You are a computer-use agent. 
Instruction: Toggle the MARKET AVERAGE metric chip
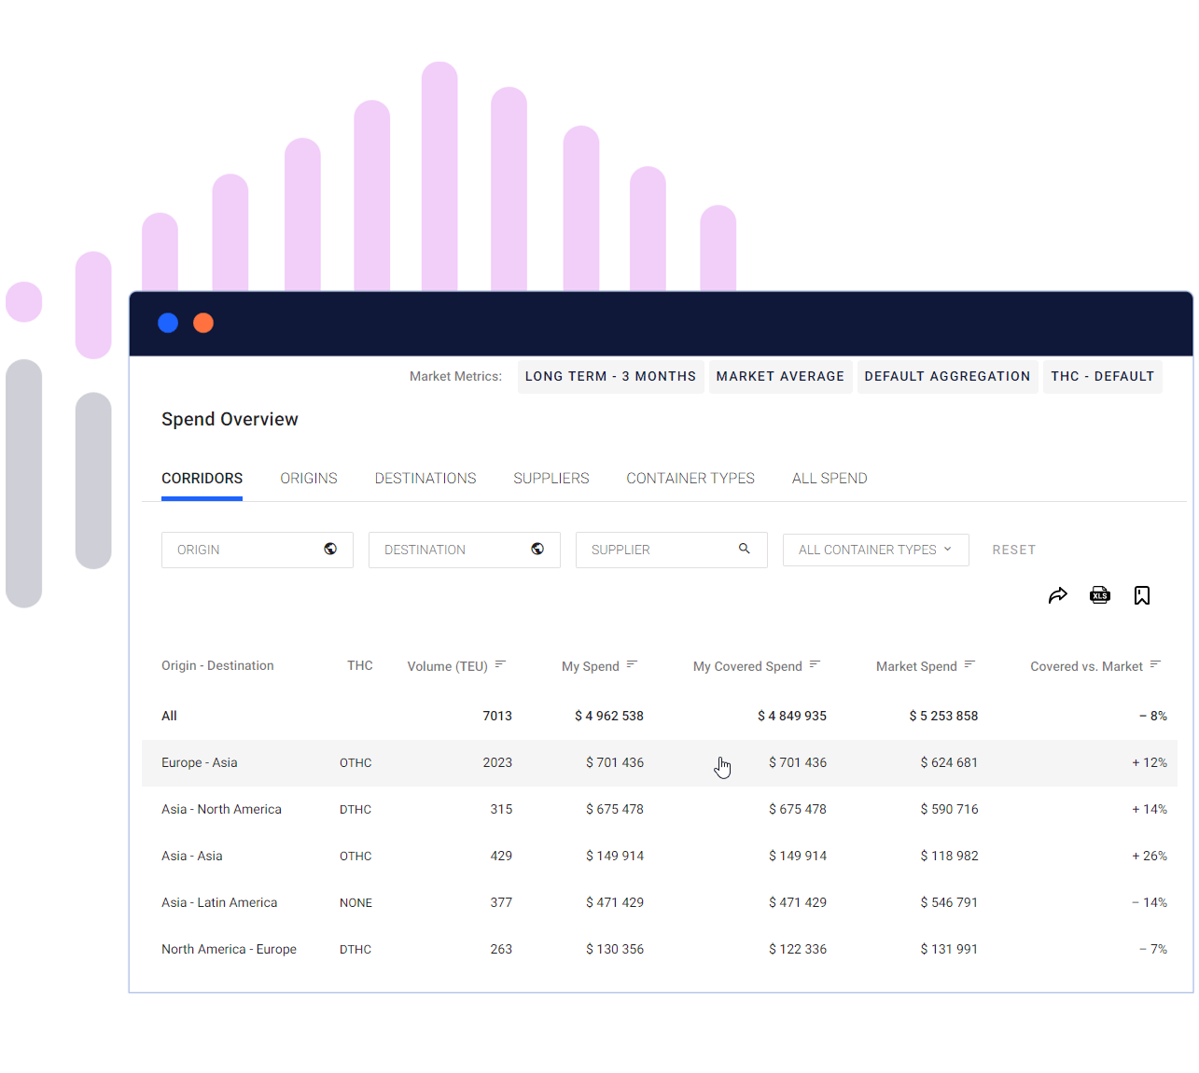click(780, 376)
